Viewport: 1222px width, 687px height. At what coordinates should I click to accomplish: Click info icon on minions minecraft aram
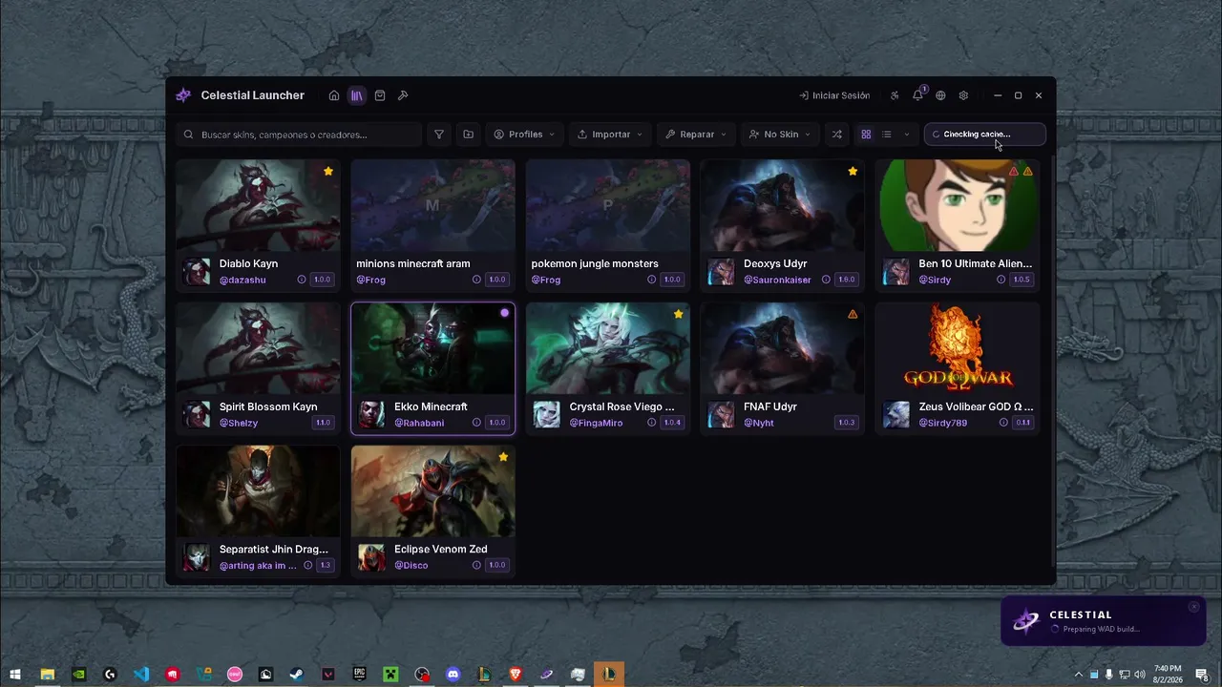(x=476, y=280)
